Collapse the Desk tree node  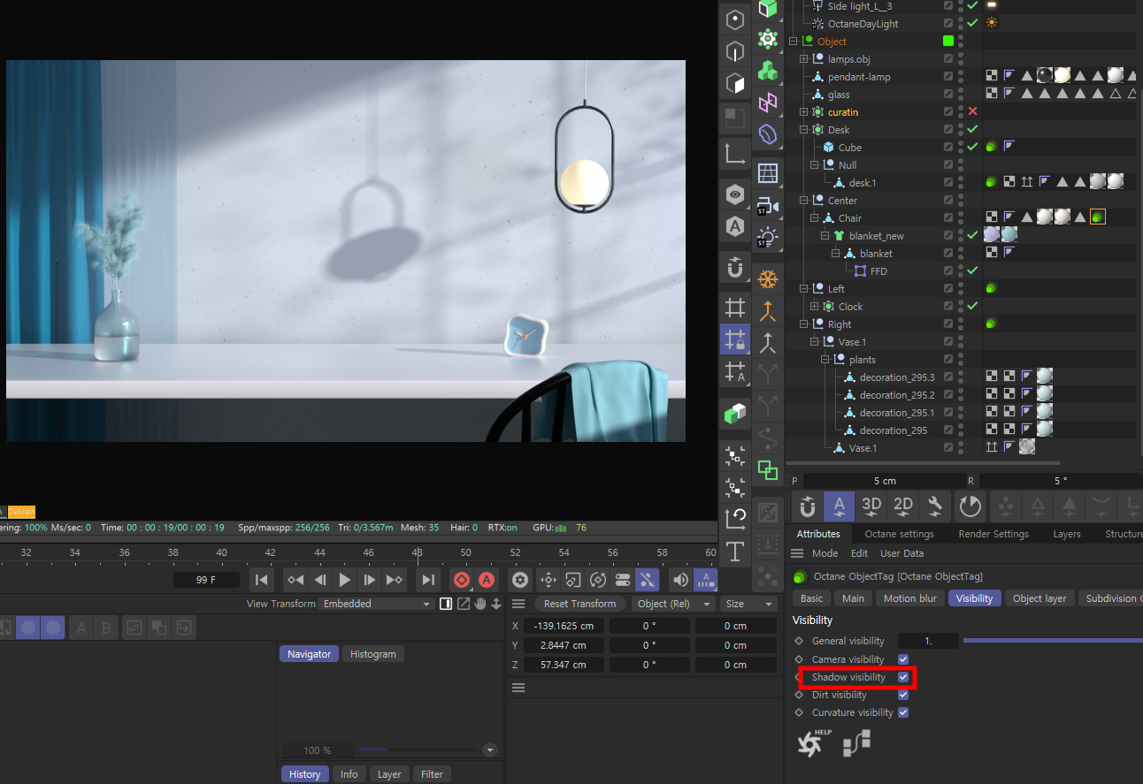(x=804, y=130)
